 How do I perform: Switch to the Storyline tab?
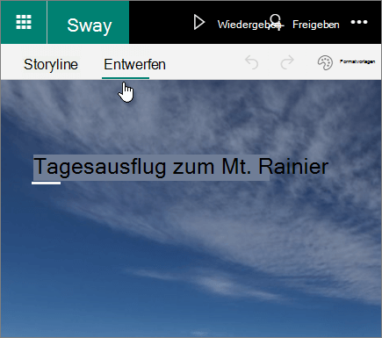click(x=51, y=64)
